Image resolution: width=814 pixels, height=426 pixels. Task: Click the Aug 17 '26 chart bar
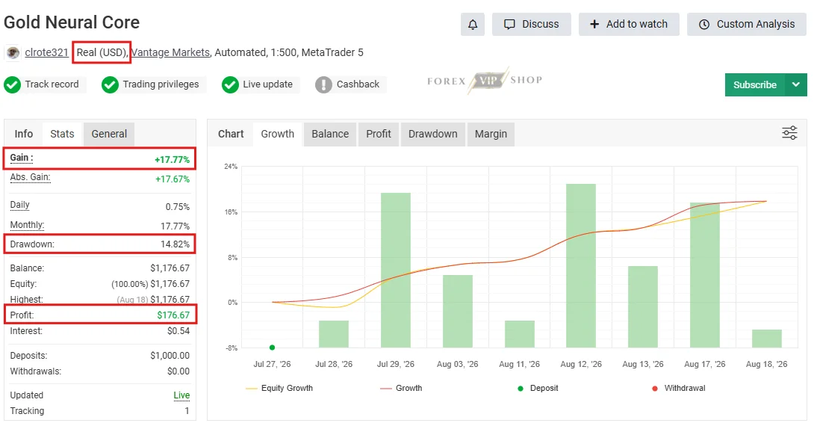(705, 275)
